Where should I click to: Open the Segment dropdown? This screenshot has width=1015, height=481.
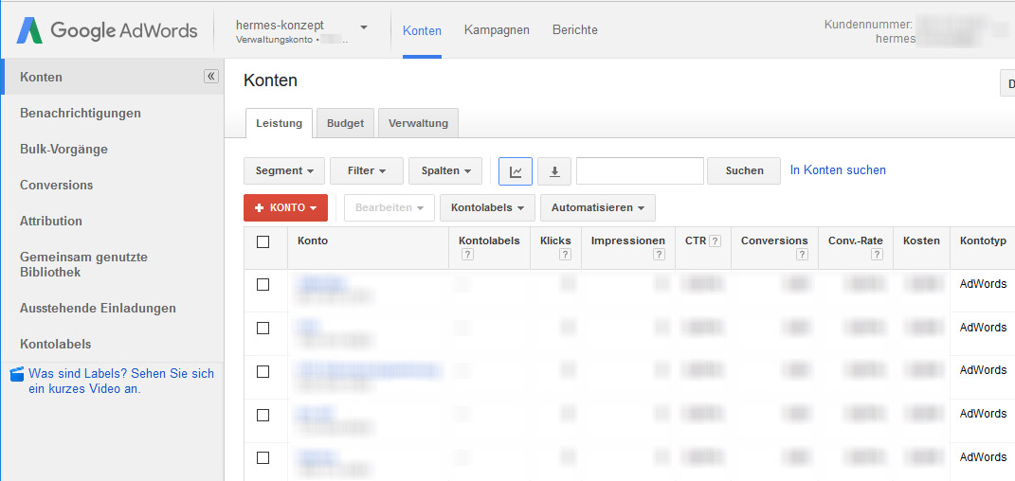(x=284, y=170)
